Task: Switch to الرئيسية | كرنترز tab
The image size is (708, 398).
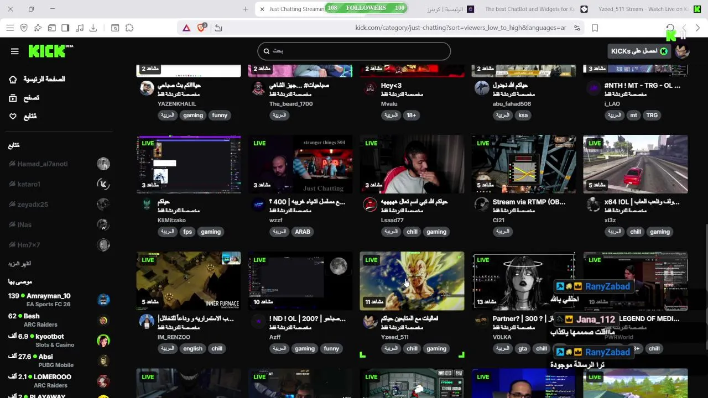Action: (451, 9)
